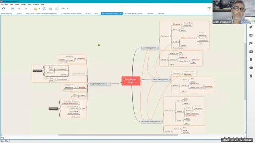Click Anton Oosthuizen video thumbnail
255x143 pixels.
234,12
